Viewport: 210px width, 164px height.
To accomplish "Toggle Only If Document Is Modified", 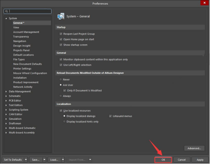I will tap(64, 91).
